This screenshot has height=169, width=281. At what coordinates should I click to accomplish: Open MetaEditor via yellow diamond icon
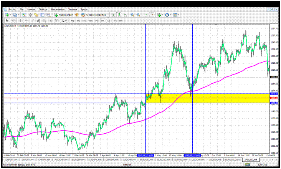click(77, 15)
